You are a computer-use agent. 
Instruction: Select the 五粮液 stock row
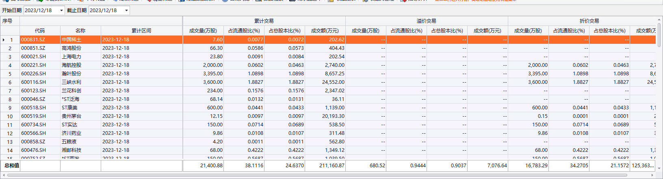[x=69, y=142]
